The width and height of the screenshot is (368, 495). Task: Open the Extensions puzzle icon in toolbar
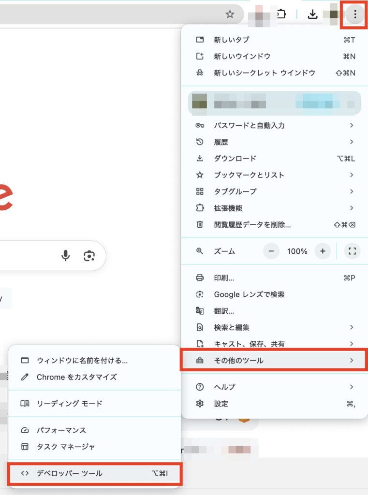(x=281, y=15)
